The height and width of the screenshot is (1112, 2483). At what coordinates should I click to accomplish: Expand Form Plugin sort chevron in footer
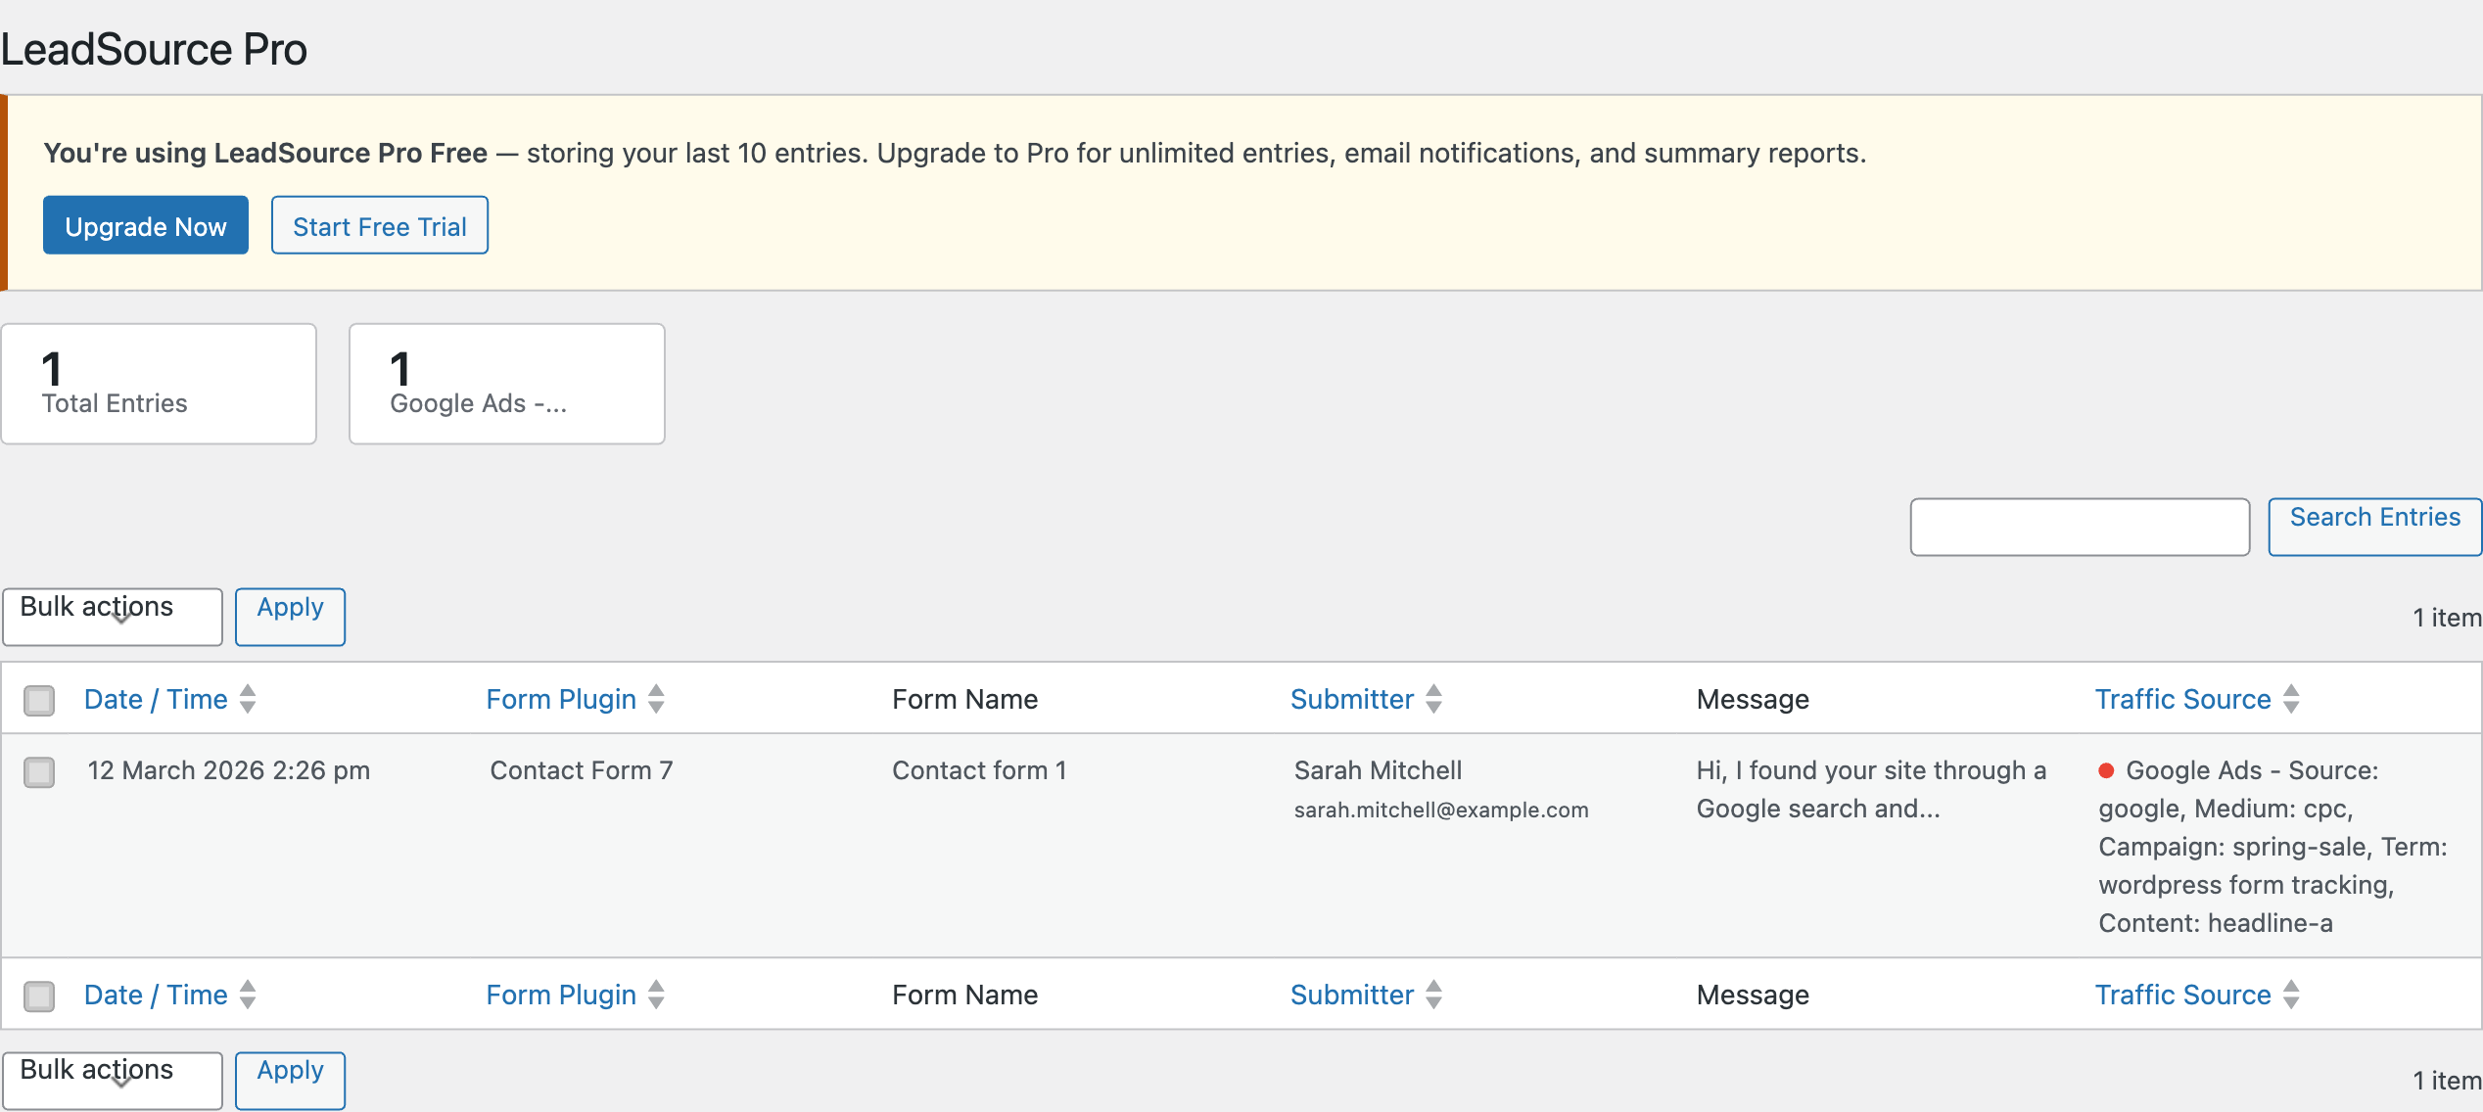pyautogui.click(x=656, y=994)
